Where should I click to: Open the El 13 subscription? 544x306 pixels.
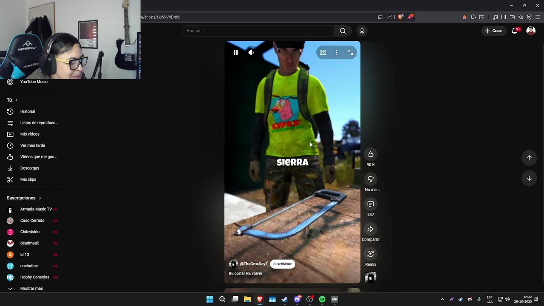point(33,255)
